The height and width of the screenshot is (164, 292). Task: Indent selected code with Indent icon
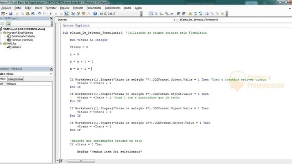[178, 14]
